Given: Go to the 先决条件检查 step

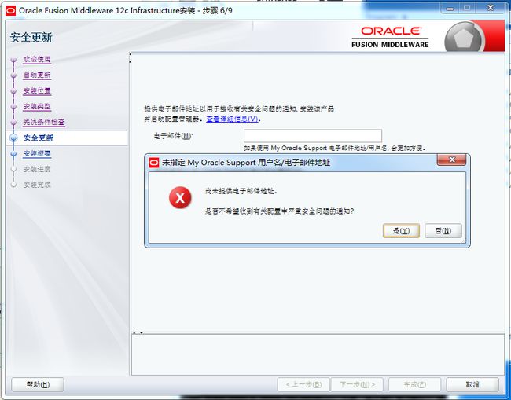Looking at the screenshot, I should 44,122.
